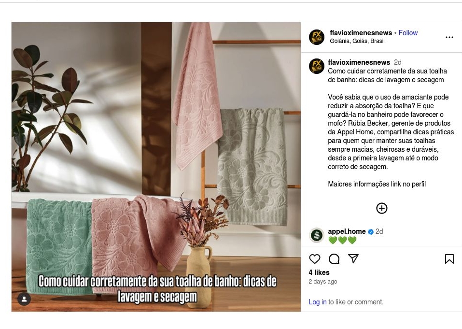The width and height of the screenshot is (462, 329).
Task: Share the post via the paper plane icon
Action: tap(353, 258)
